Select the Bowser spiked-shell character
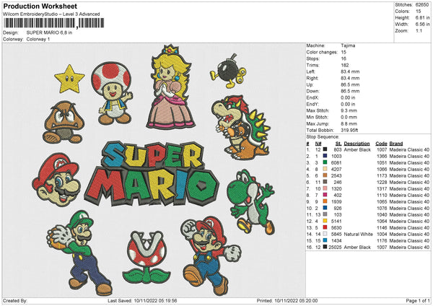The image size is (433, 306). pyautogui.click(x=240, y=128)
